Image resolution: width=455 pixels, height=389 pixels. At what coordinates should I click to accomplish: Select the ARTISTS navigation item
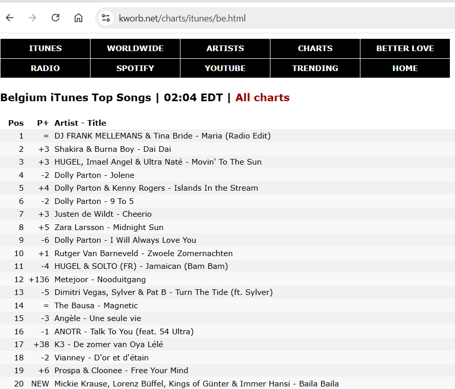tap(225, 49)
